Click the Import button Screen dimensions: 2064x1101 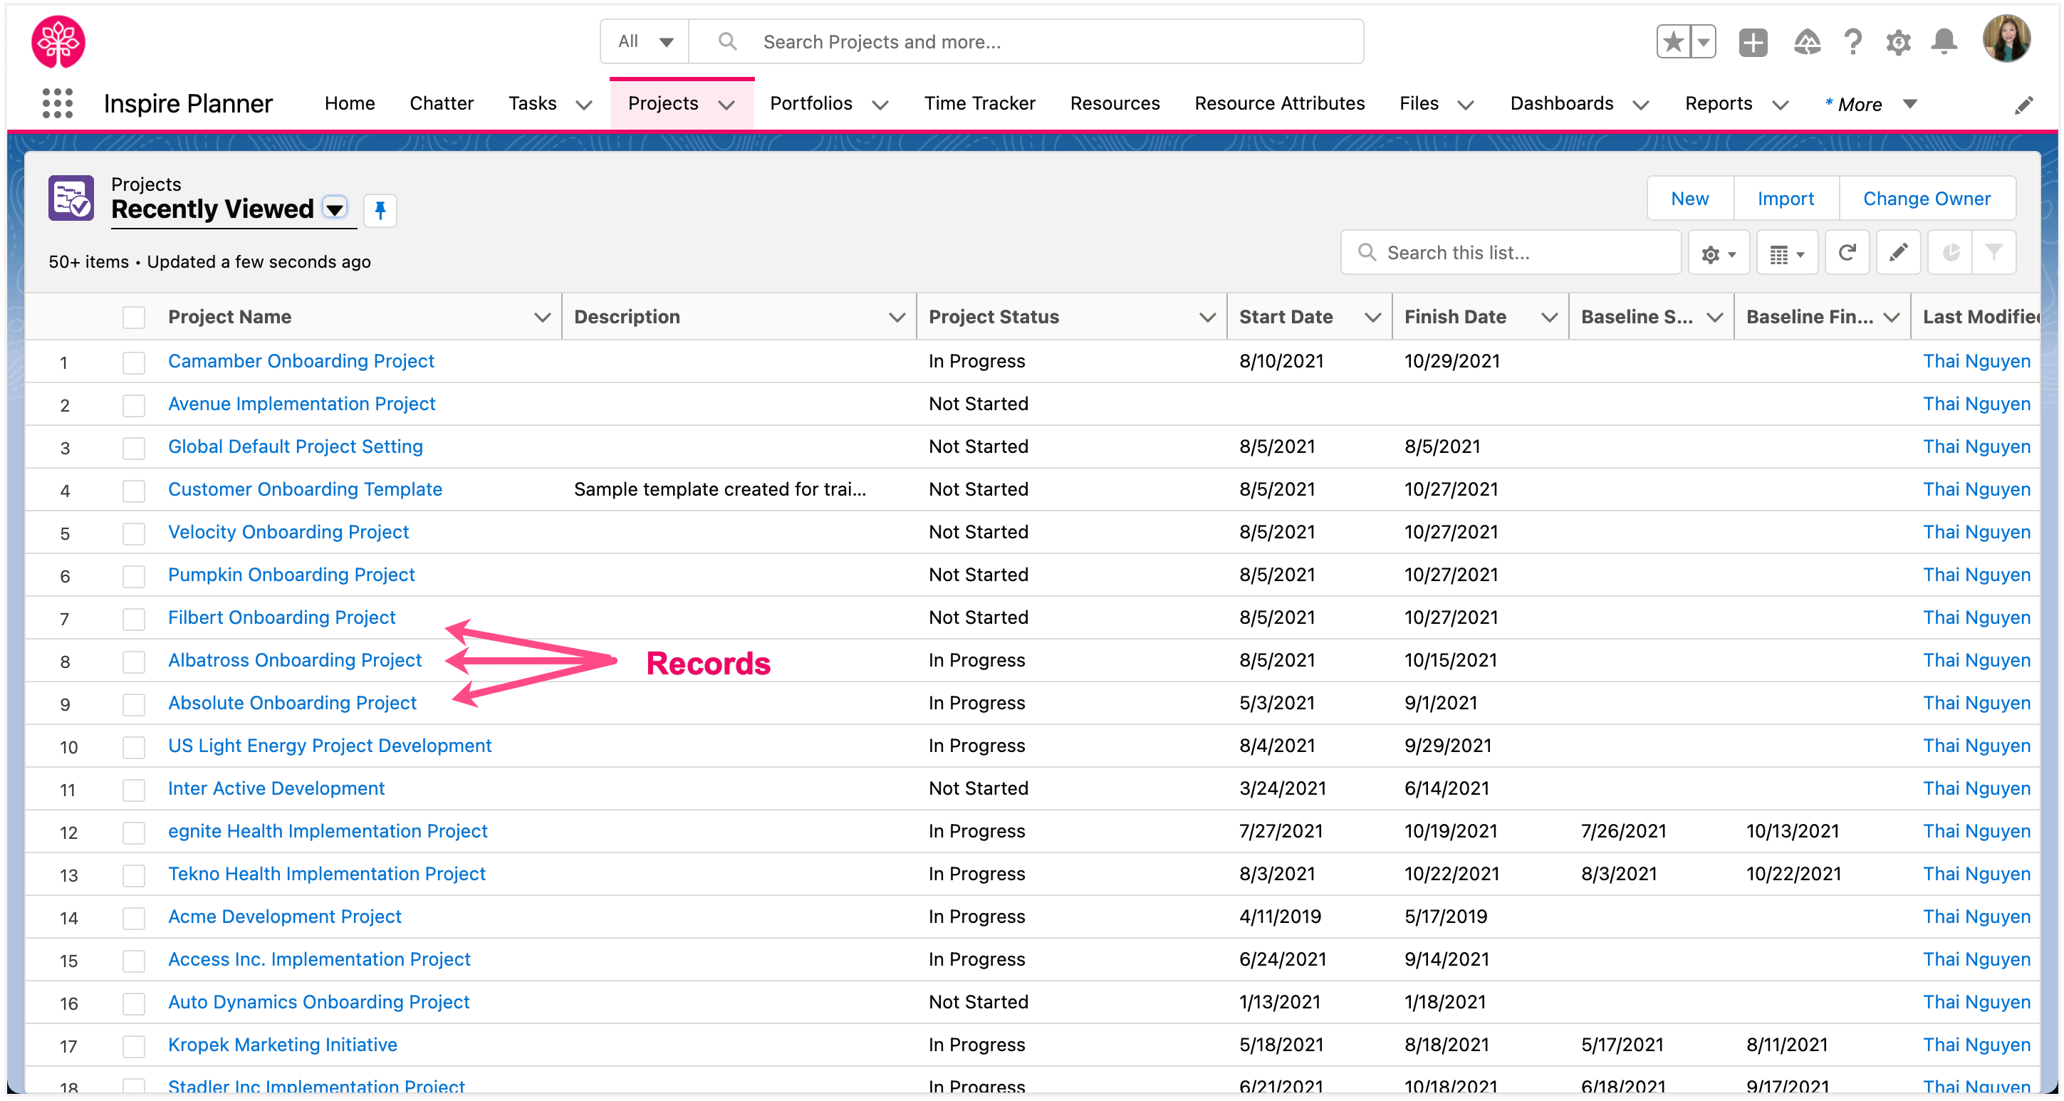click(x=1786, y=198)
